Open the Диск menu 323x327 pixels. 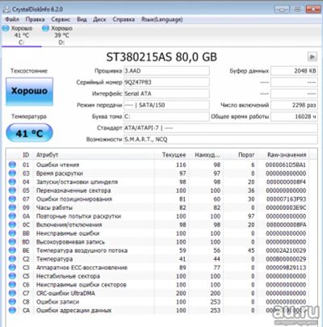(x=99, y=19)
